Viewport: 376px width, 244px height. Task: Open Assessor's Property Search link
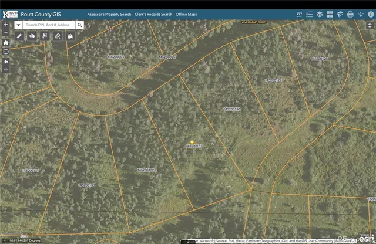[x=108, y=13]
